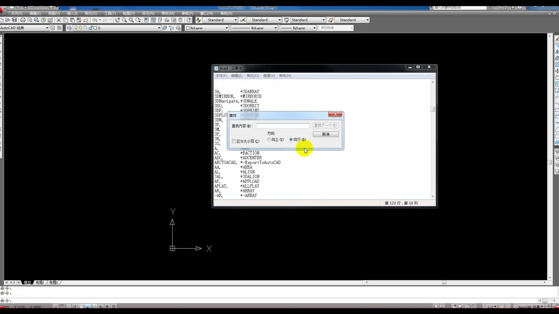Viewport: 559px width, 314px height.
Task: Switch to 布局2 layout tab
Action: pos(54,283)
